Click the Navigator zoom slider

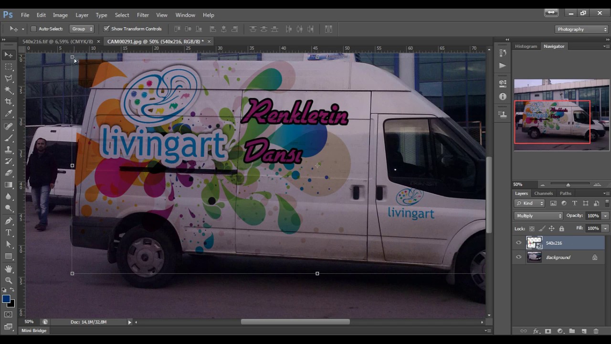click(x=568, y=184)
